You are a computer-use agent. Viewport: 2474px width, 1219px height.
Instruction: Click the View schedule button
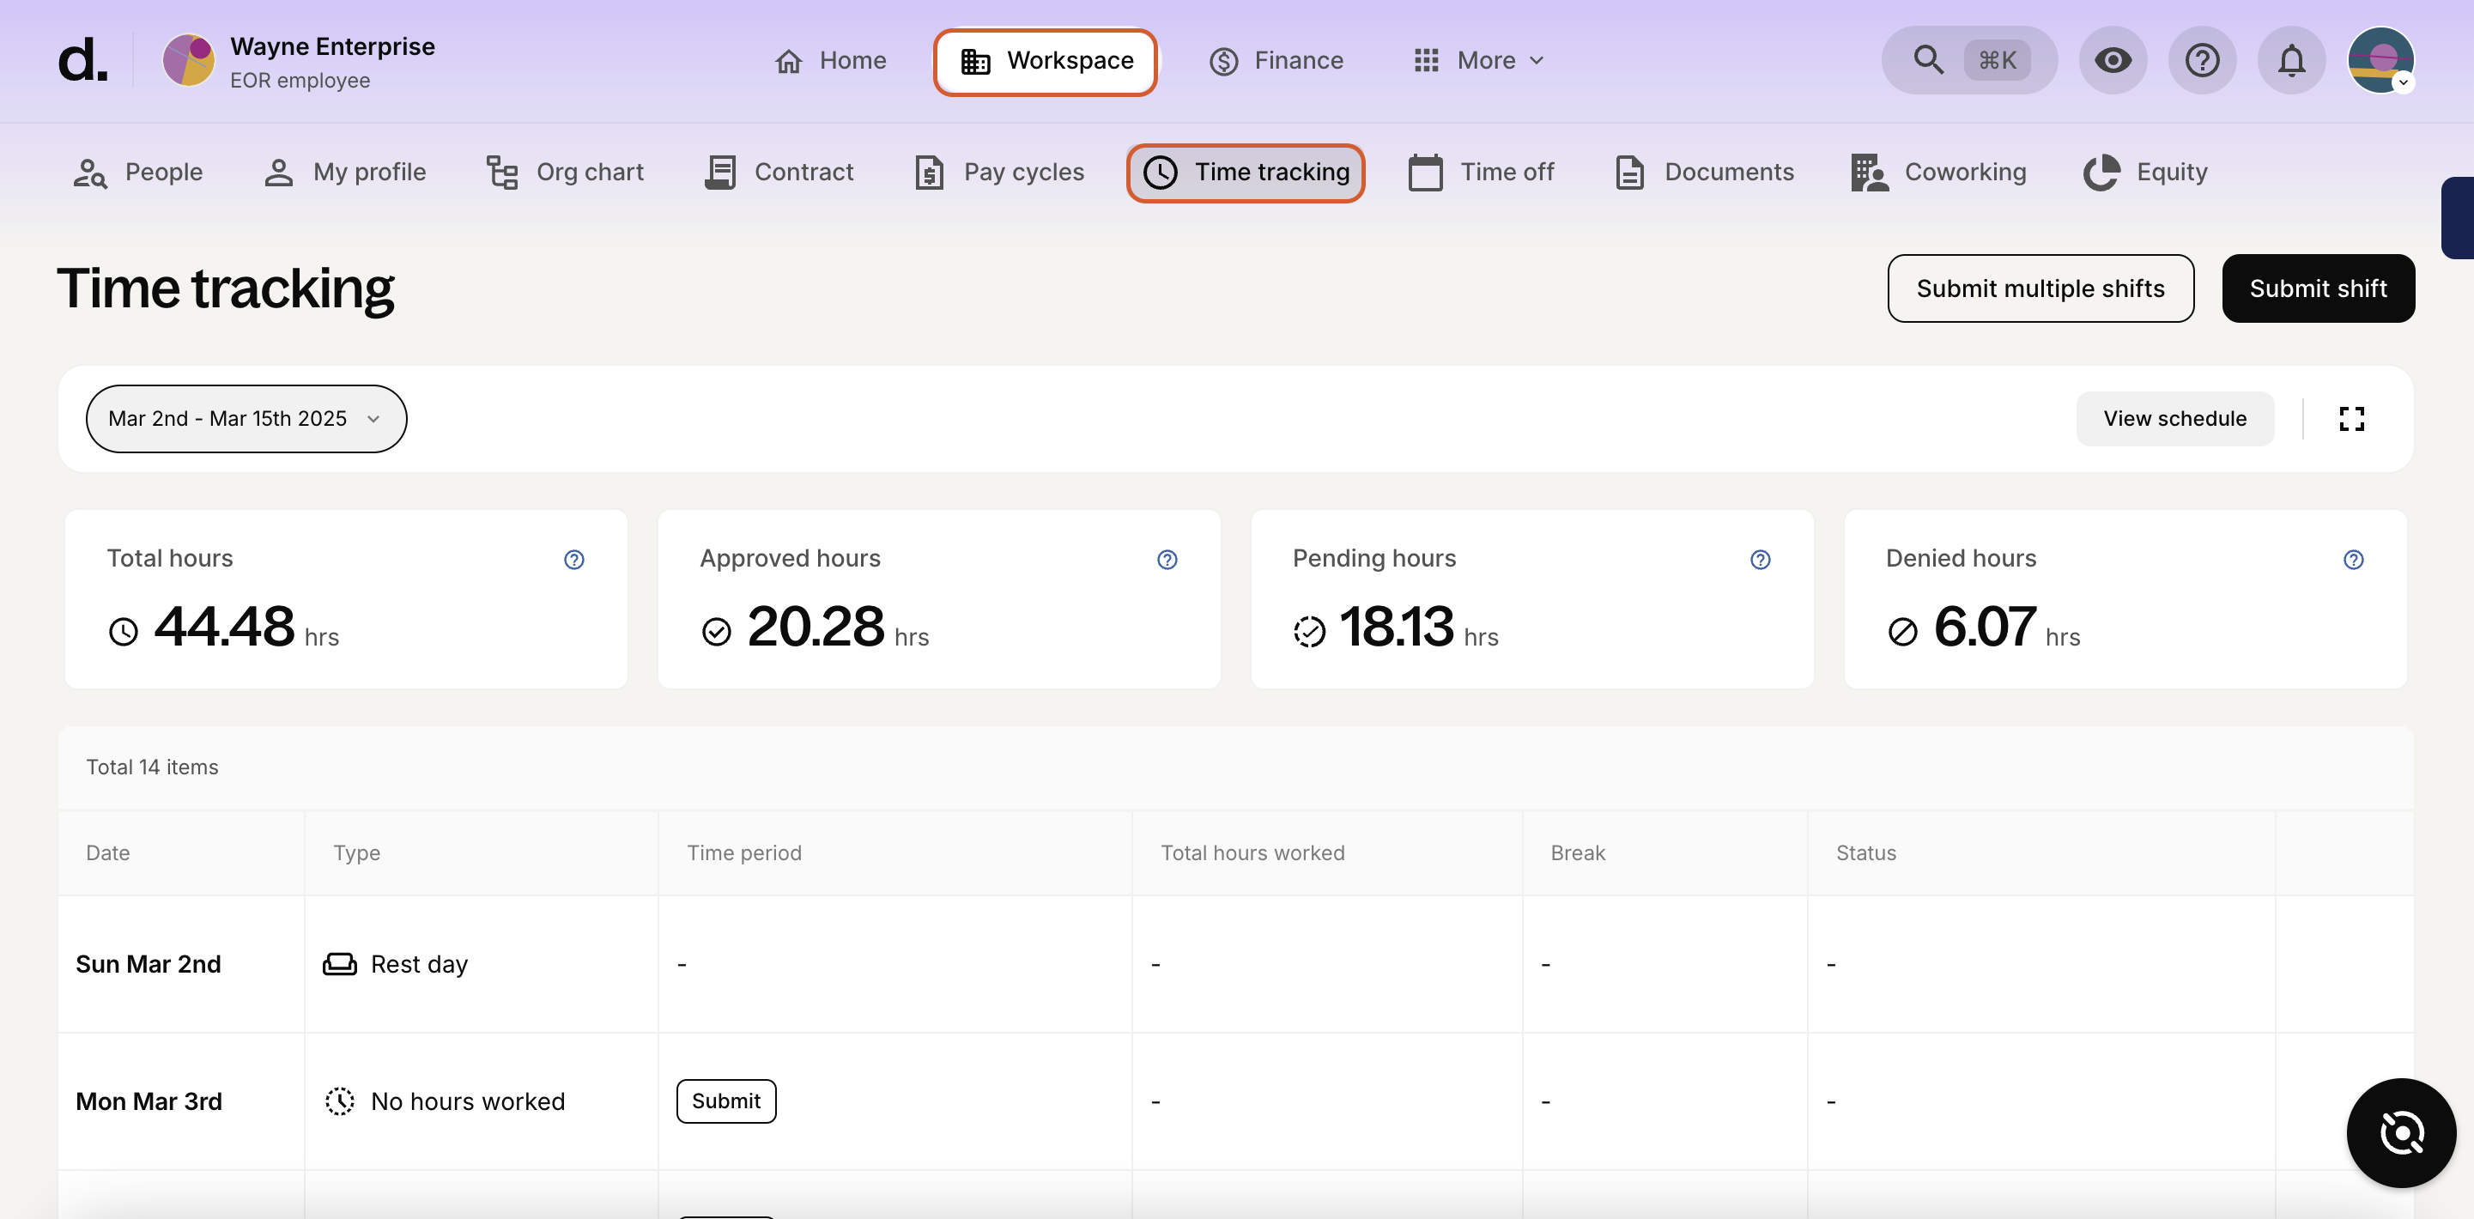point(2175,419)
